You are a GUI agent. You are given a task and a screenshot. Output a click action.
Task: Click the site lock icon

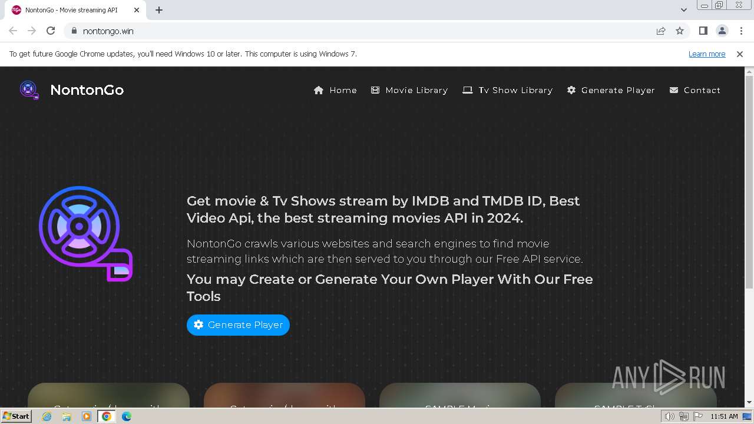74,31
